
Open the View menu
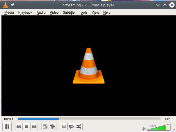click(95, 12)
